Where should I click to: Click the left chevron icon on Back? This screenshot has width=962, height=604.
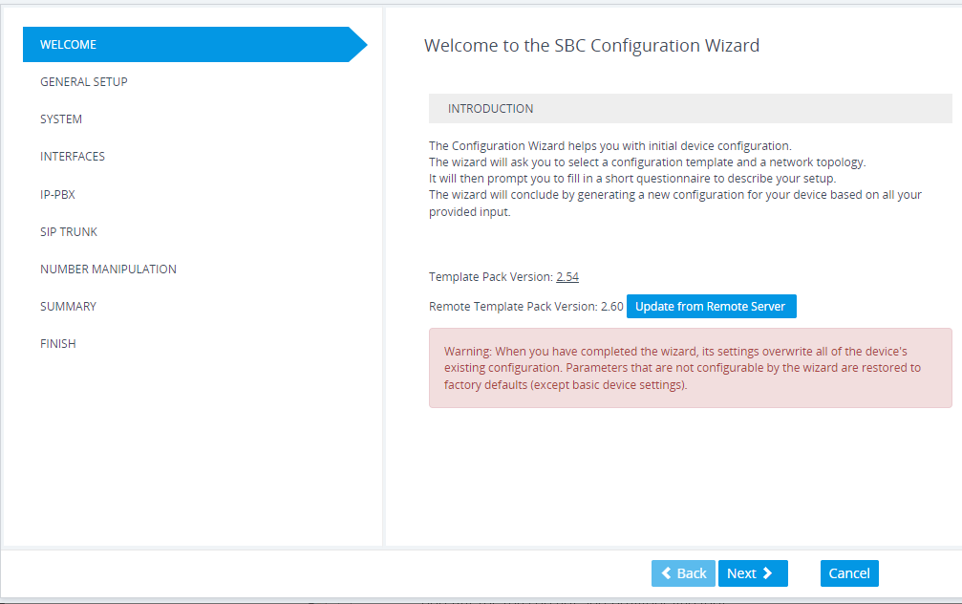coord(666,573)
